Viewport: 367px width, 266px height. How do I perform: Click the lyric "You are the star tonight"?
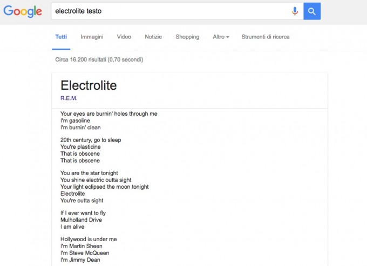(x=89, y=173)
